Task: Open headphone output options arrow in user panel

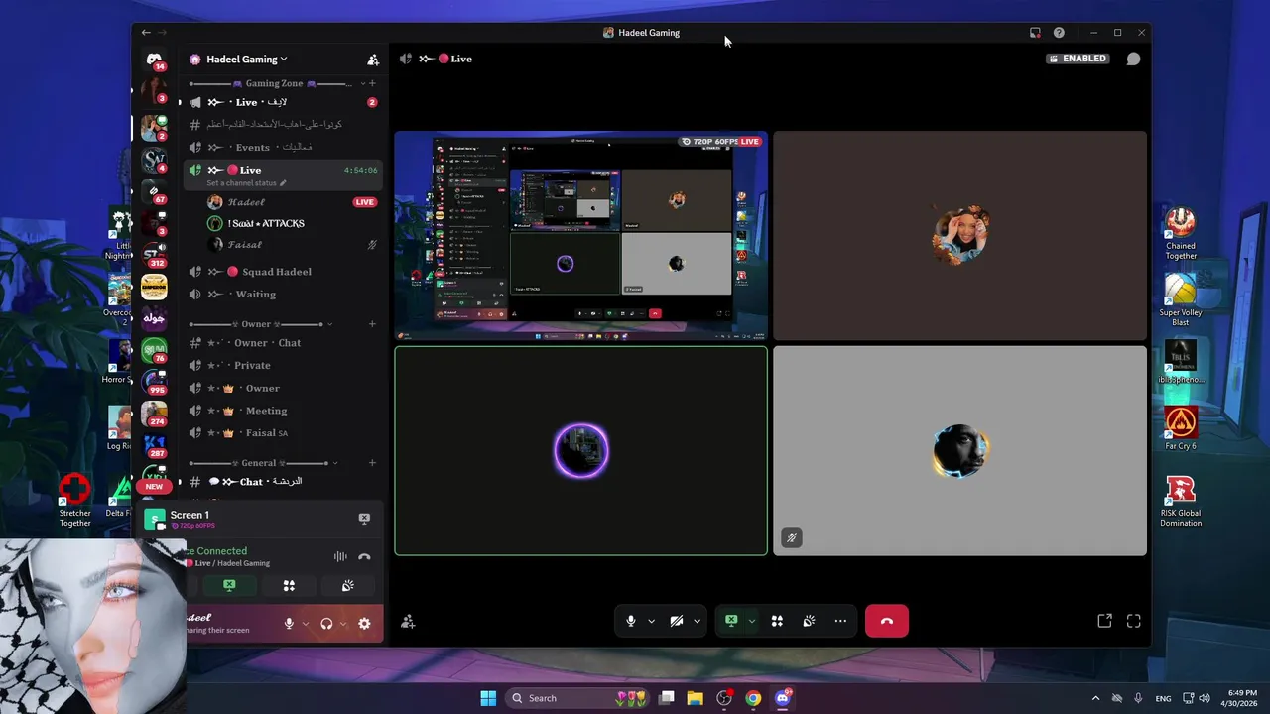Action: [343, 624]
